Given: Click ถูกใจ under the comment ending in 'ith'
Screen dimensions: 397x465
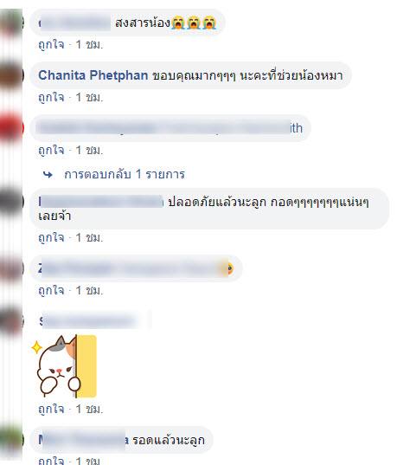Looking at the screenshot, I should tap(51, 150).
